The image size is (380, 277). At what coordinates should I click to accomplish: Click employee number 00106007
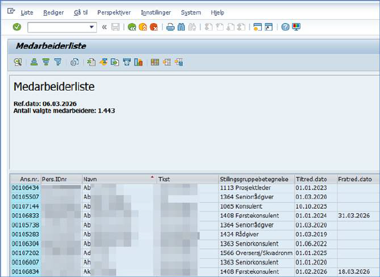(26, 263)
